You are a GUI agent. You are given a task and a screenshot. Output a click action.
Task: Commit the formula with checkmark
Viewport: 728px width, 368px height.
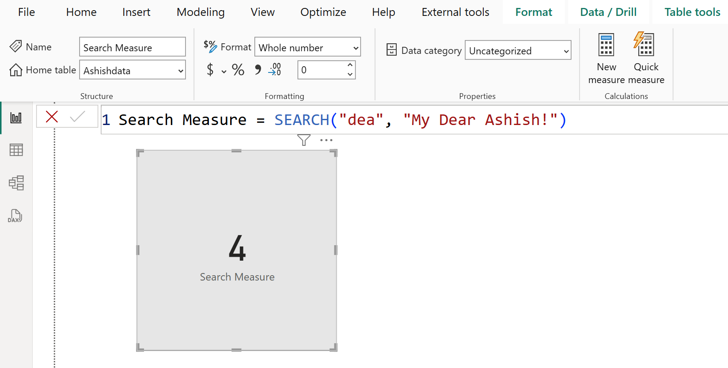77,117
